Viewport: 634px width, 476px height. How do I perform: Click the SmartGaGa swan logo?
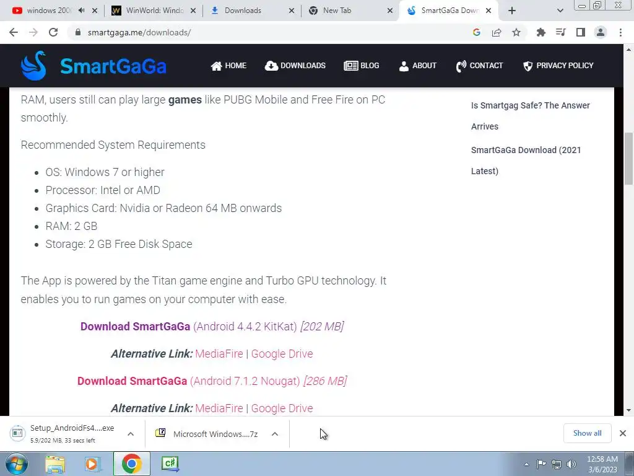click(34, 66)
